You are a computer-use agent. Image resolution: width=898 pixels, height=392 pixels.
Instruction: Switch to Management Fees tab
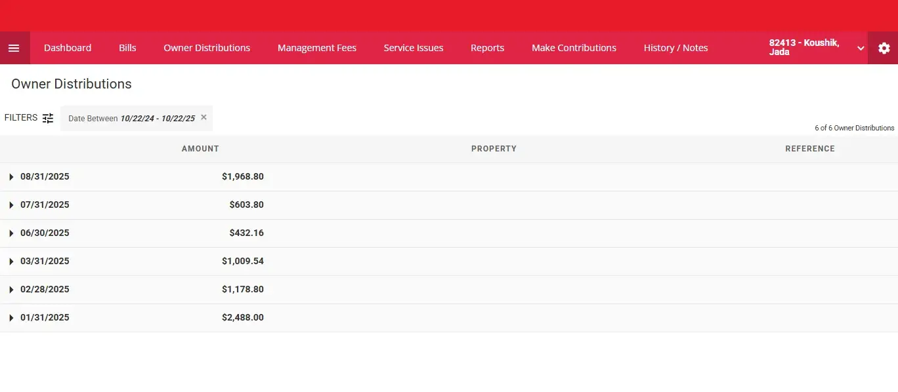coord(316,48)
